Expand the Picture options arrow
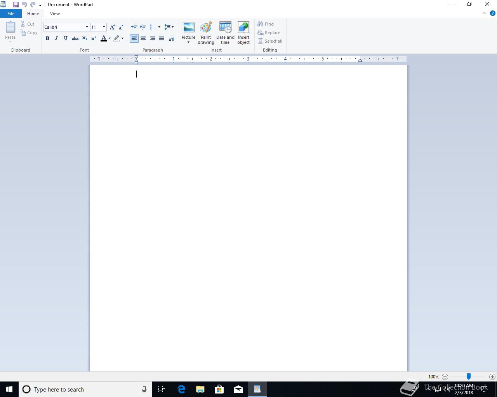497x397 pixels. coord(188,42)
